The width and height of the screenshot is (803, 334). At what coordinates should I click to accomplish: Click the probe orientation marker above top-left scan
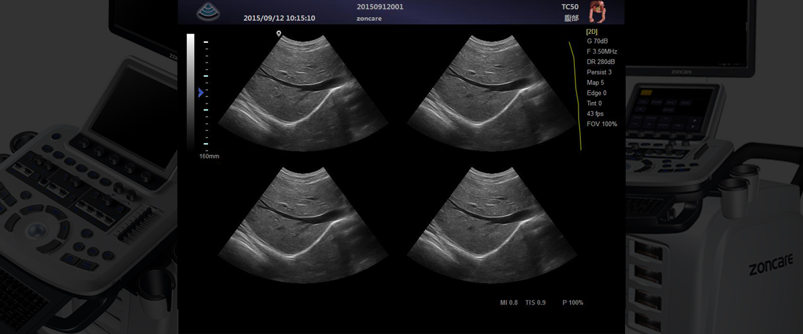278,33
